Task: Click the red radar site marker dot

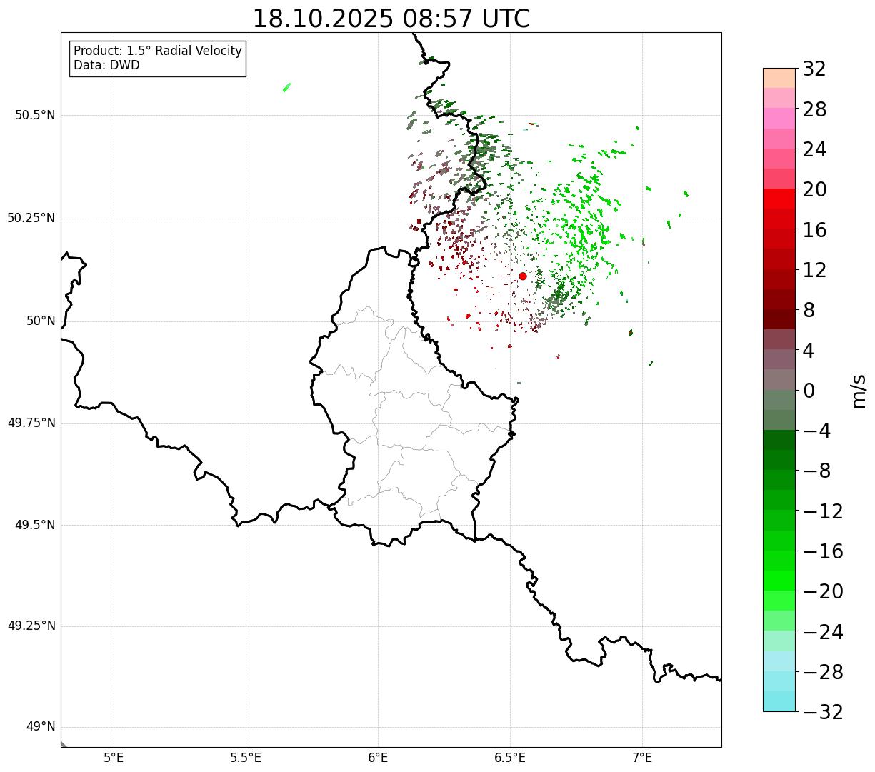Action: point(523,276)
